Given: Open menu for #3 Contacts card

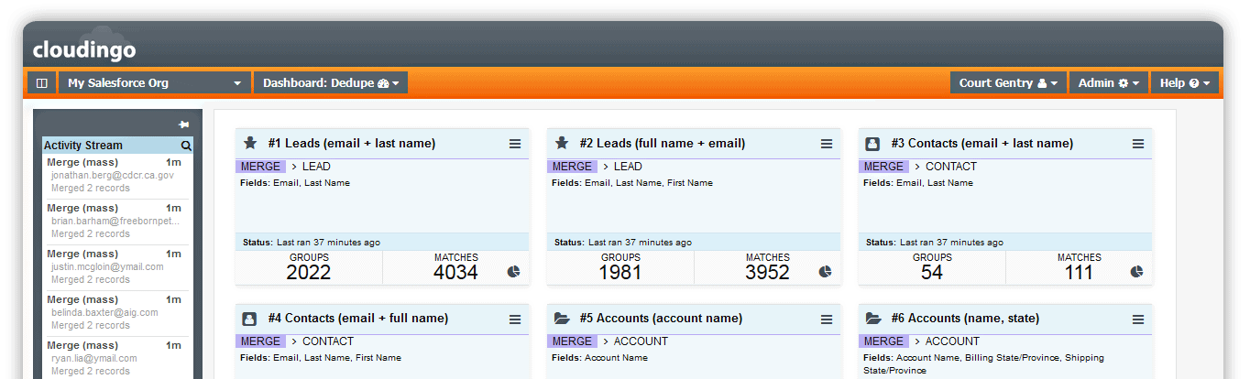Looking at the screenshot, I should 1138,144.
